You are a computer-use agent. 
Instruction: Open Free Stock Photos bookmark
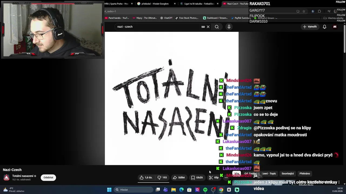187,18
